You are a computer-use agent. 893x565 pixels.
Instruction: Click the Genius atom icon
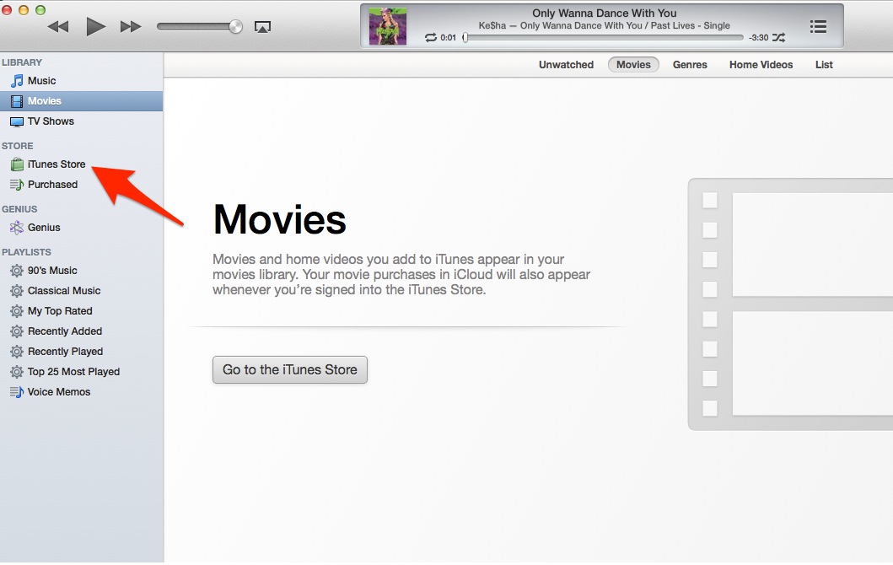click(x=17, y=228)
